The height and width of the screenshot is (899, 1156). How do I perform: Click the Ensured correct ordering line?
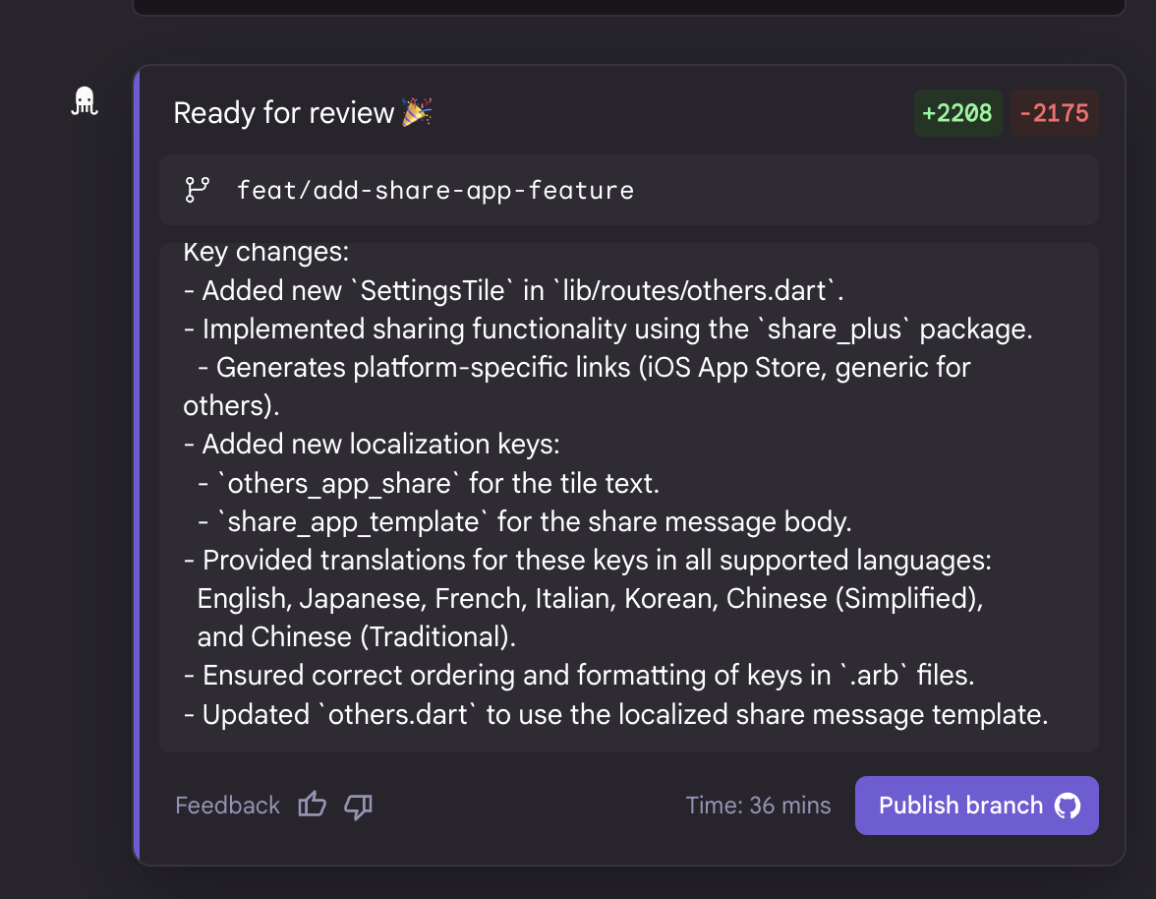click(x=579, y=676)
